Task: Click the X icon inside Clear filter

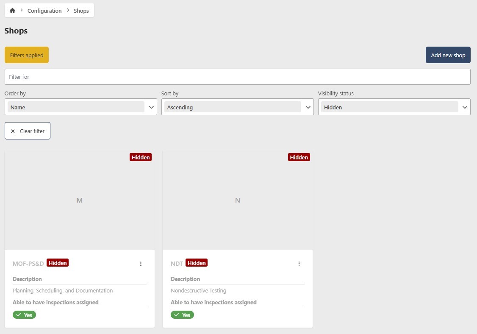Action: [13, 131]
